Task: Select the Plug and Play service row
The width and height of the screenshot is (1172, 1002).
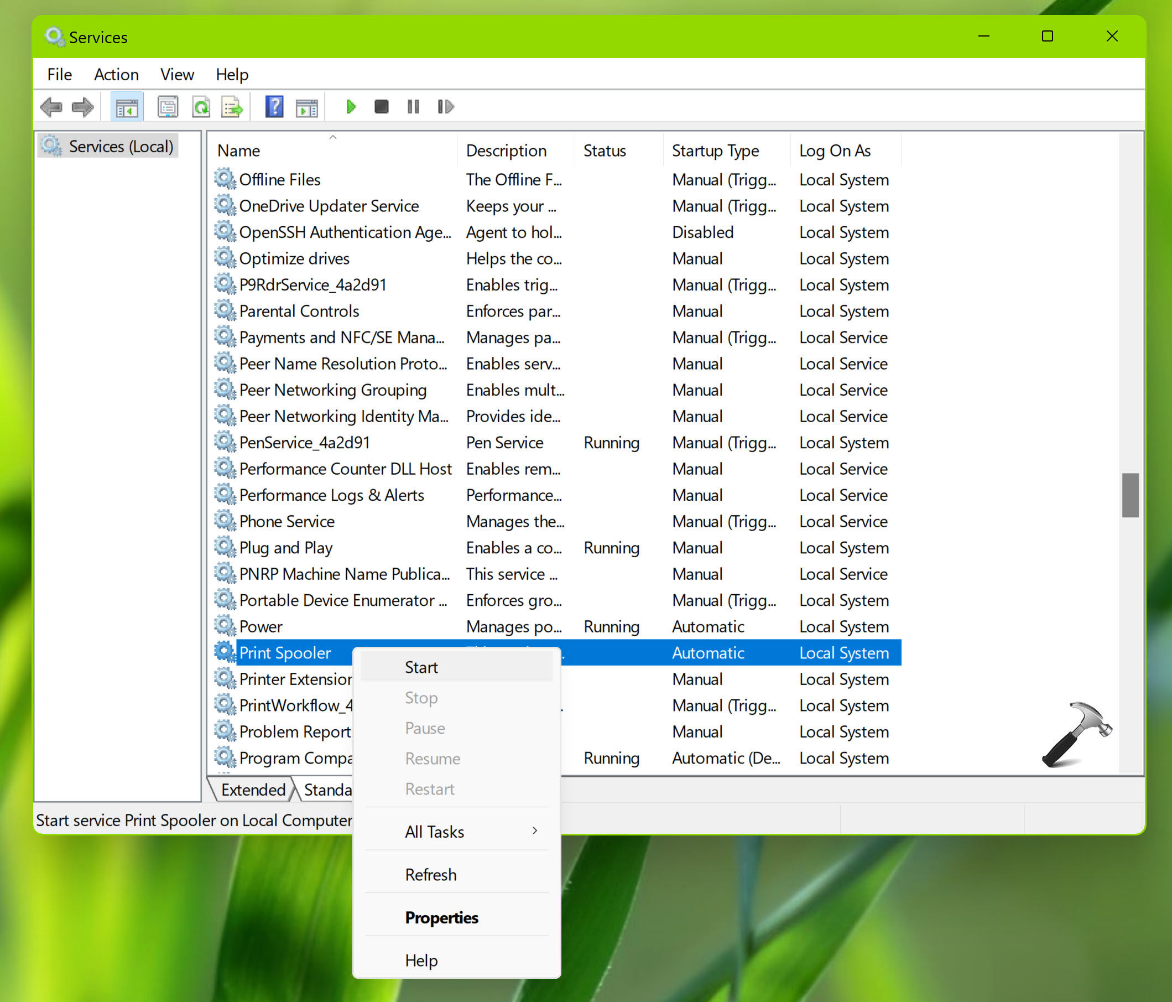Action: [x=285, y=548]
